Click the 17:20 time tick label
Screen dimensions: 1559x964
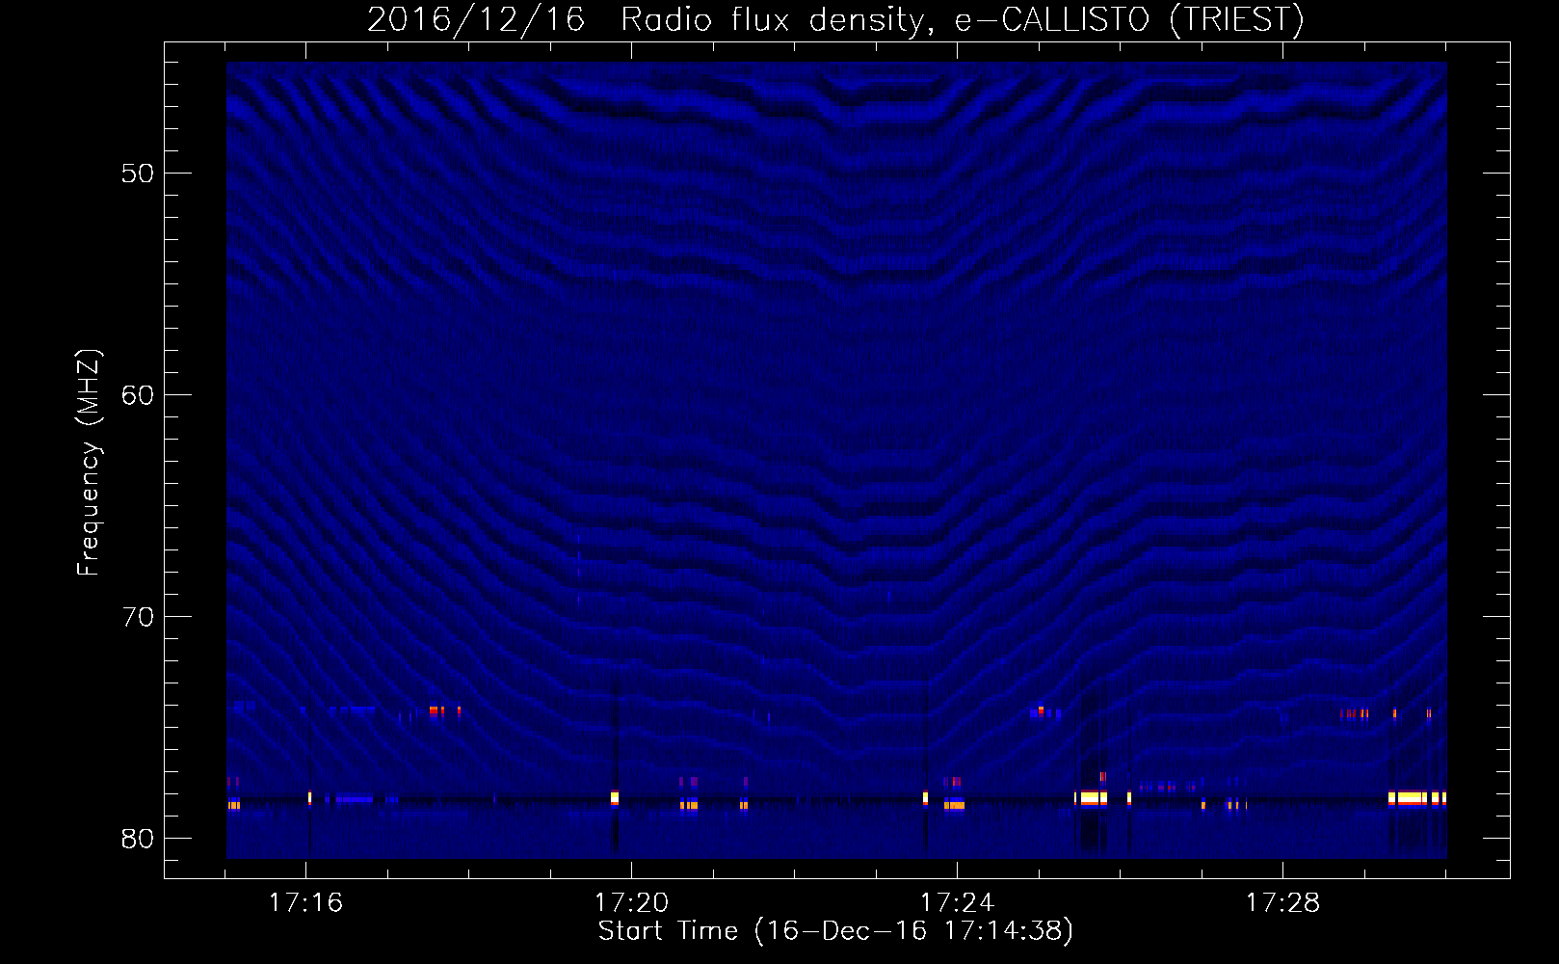coord(631,903)
